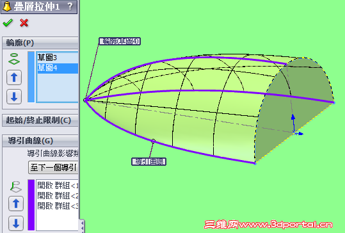Expand the 起始/終止限制(C) section
This screenshot has width=345, height=233.
[x=40, y=120]
